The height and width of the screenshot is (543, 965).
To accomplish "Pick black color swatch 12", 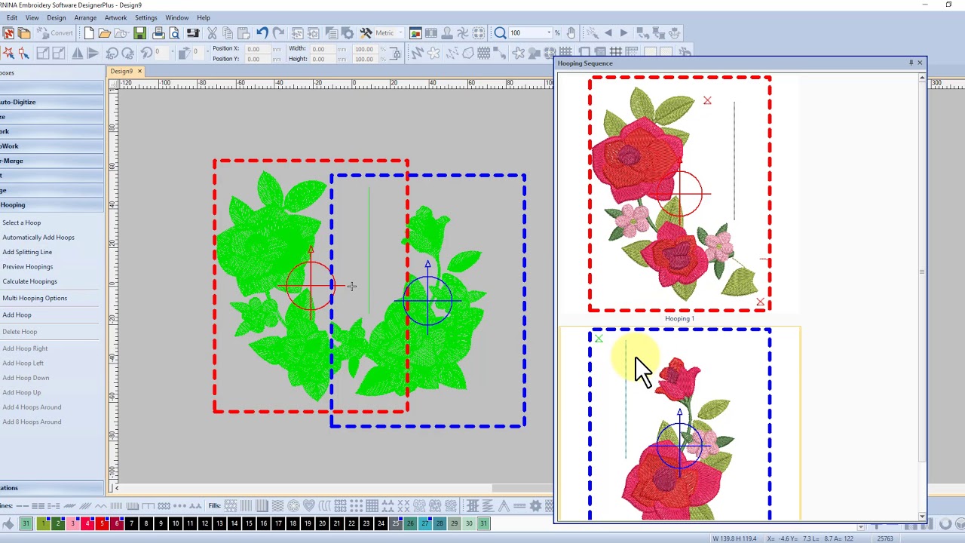I will (x=204, y=523).
